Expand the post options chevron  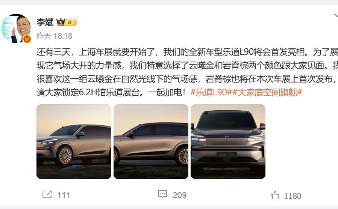[x=336, y=15]
